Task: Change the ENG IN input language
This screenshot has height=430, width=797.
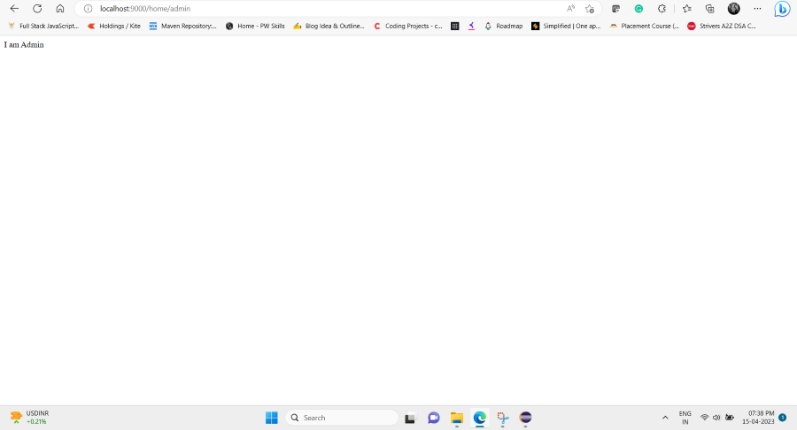Action: [685, 418]
